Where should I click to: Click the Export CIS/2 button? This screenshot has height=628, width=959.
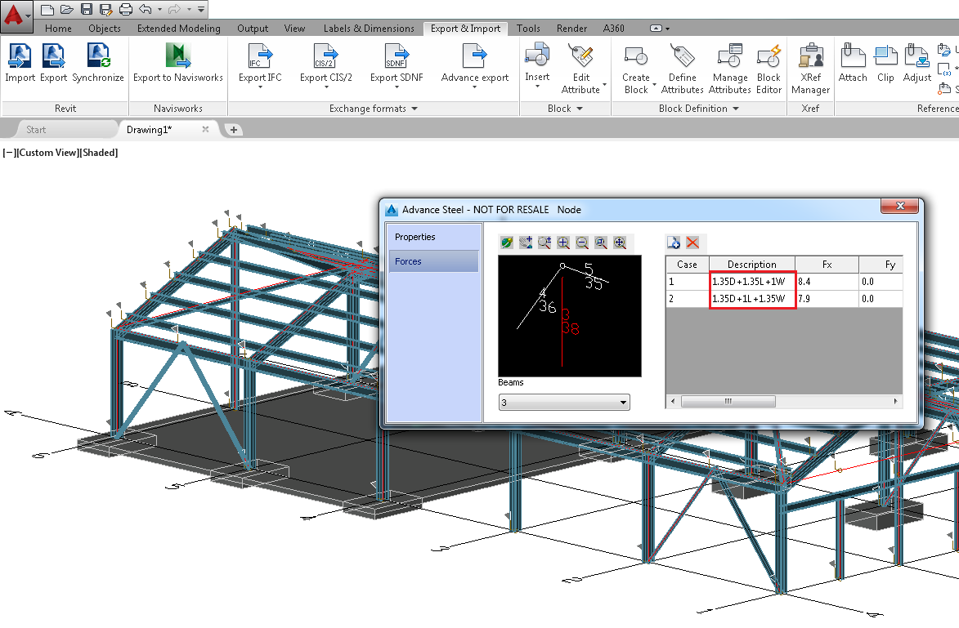tap(326, 65)
